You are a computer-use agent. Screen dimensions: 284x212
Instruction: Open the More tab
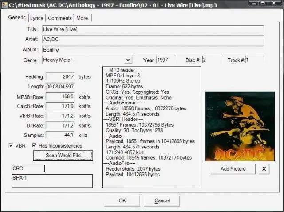pyautogui.click(x=82, y=18)
